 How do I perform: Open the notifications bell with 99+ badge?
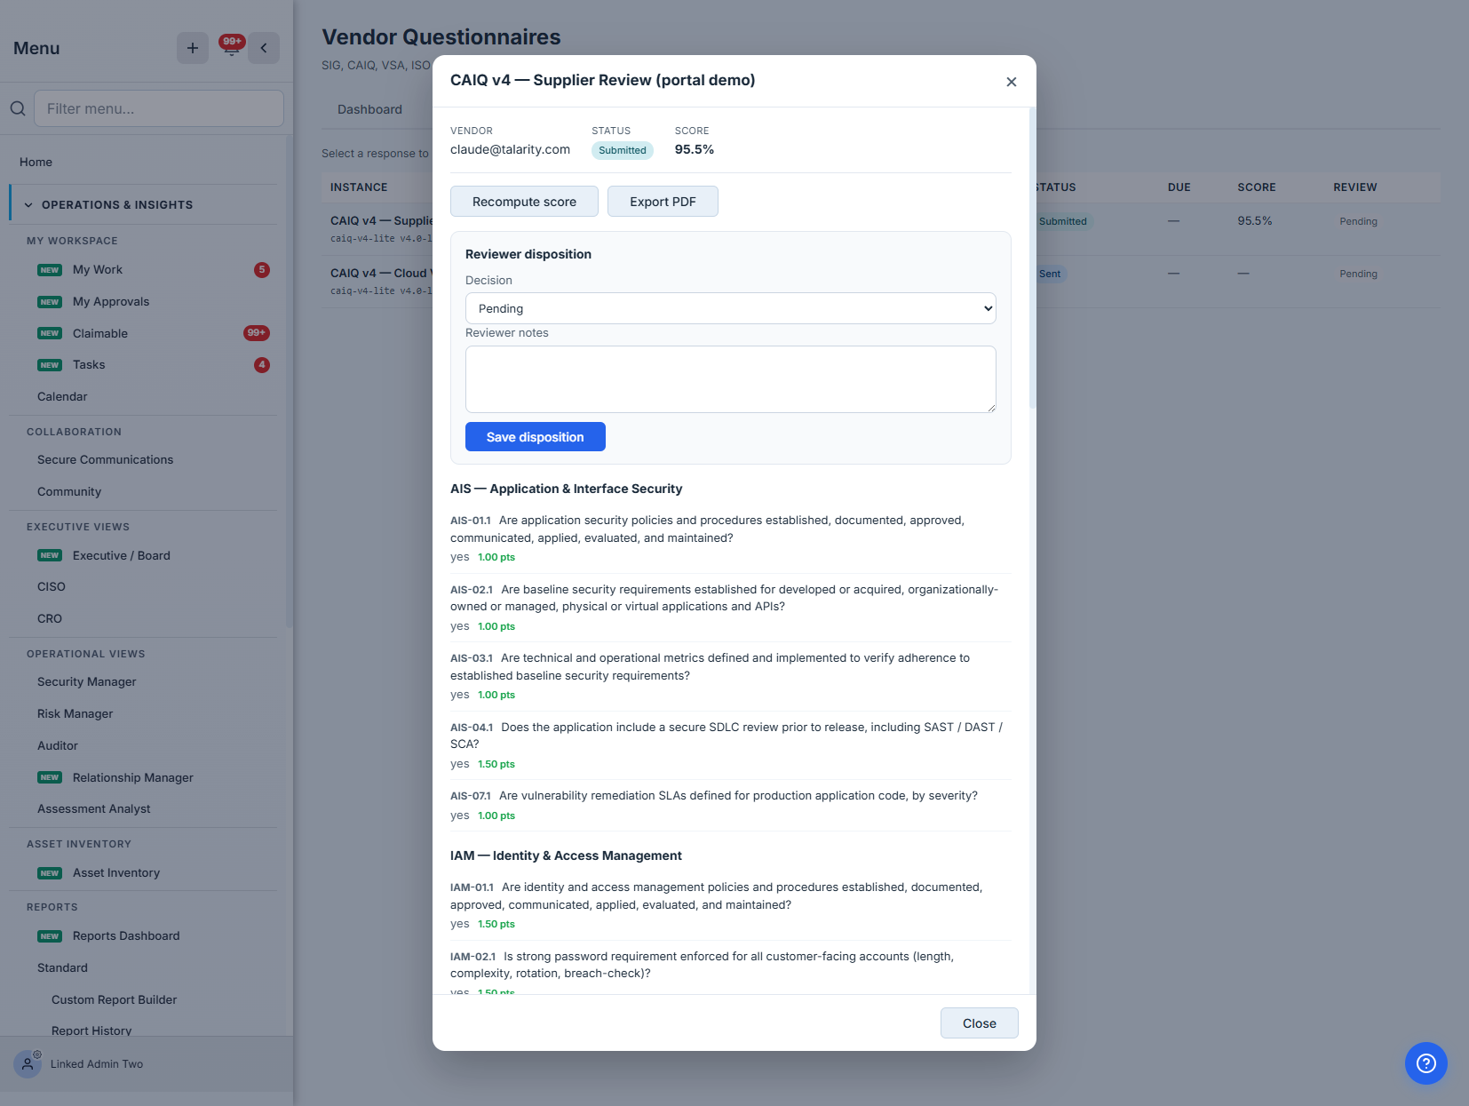[x=232, y=47]
